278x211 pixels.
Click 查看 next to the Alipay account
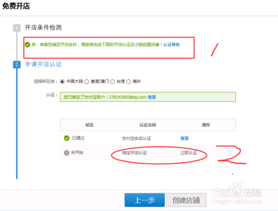(x=152, y=97)
